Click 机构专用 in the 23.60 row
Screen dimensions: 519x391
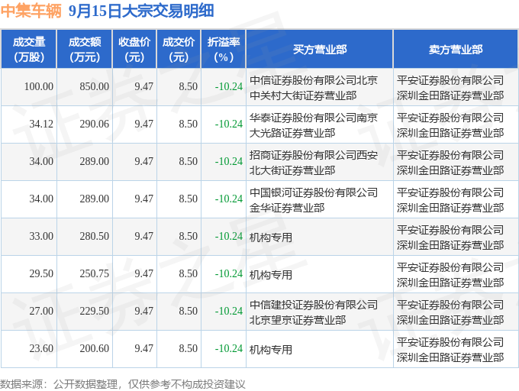[x=271, y=350]
